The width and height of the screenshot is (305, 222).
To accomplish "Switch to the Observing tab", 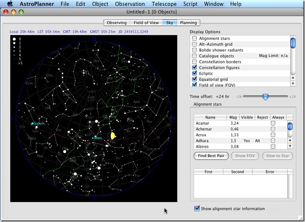I will click(117, 23).
